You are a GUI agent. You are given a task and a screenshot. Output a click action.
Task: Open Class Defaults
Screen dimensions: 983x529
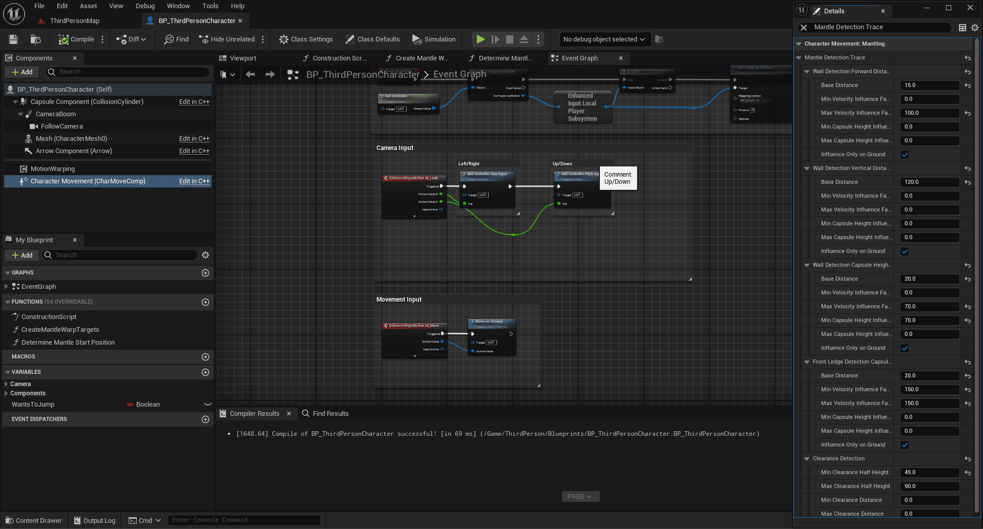coord(372,39)
